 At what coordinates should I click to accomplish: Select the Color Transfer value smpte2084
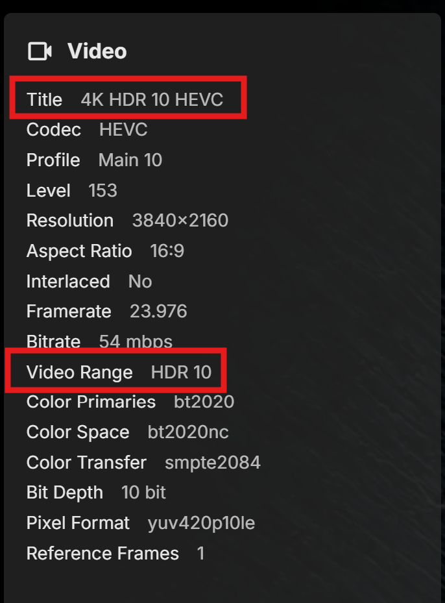pyautogui.click(x=213, y=463)
